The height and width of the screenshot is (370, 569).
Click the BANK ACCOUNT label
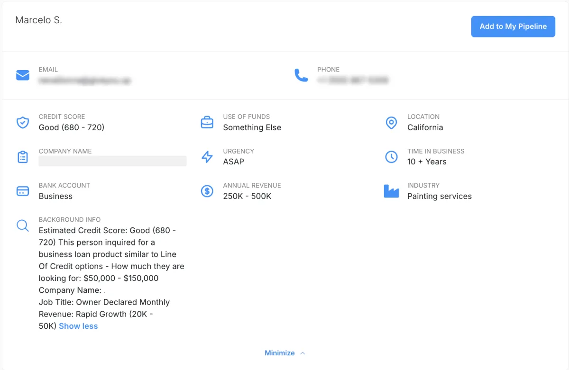tap(64, 185)
